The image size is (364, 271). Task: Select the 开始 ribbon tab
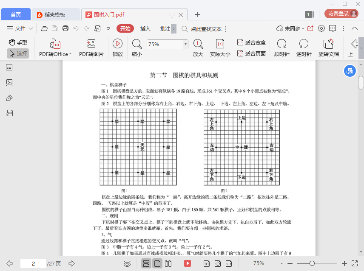coord(125,28)
